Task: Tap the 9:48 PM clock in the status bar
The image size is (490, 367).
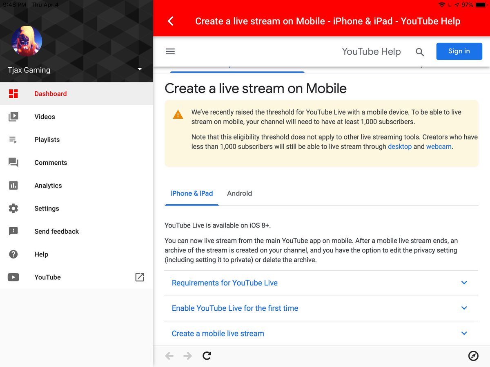Action: 13,5
